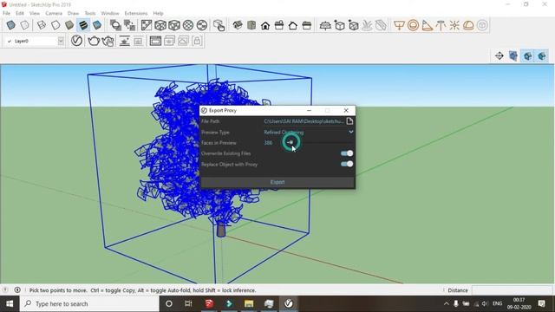This screenshot has width=555, height=312.
Task: Open the Window menu
Action: click(110, 13)
